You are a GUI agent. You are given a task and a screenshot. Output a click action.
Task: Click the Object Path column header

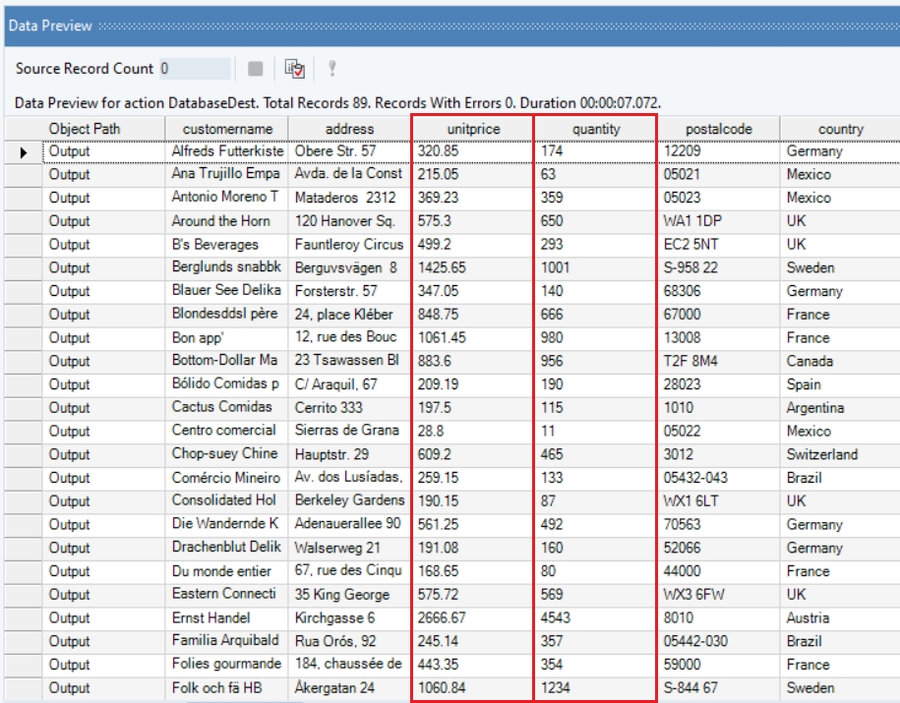pyautogui.click(x=84, y=129)
